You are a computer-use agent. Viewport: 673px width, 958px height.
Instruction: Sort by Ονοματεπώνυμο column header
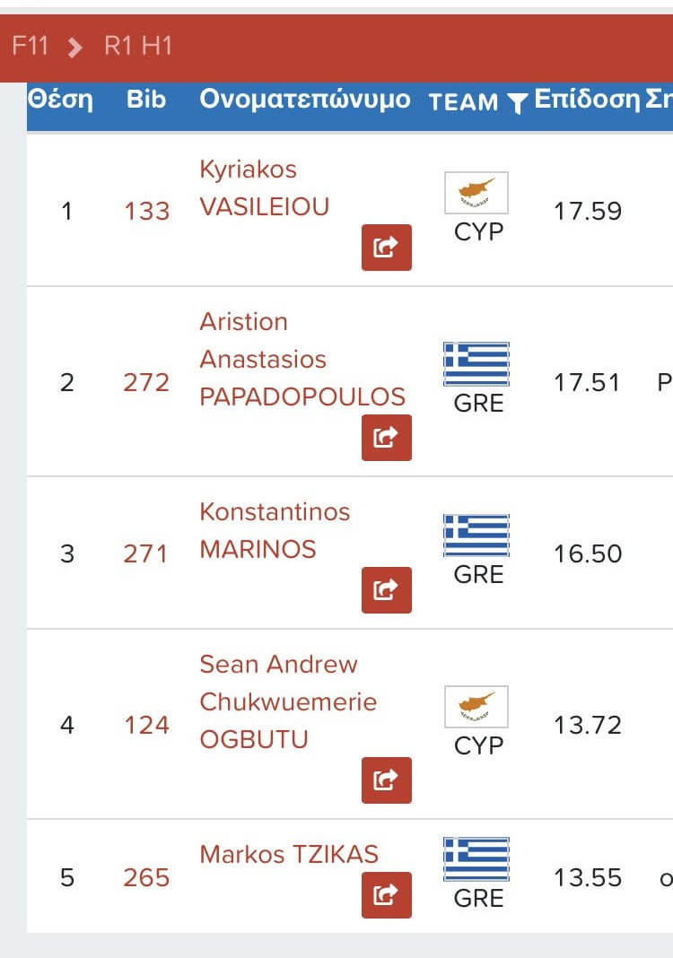pyautogui.click(x=304, y=100)
